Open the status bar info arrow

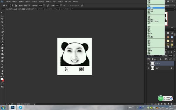35,104
